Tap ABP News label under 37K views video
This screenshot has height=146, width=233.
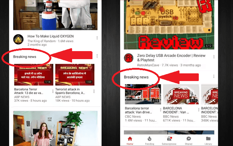point(22,97)
